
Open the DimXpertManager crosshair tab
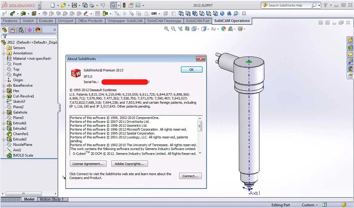click(30, 30)
